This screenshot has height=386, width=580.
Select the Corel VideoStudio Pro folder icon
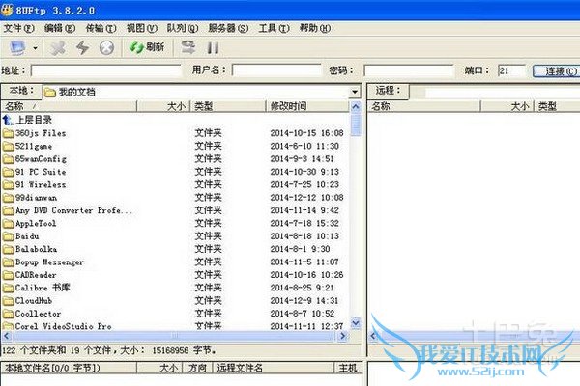pos(8,326)
